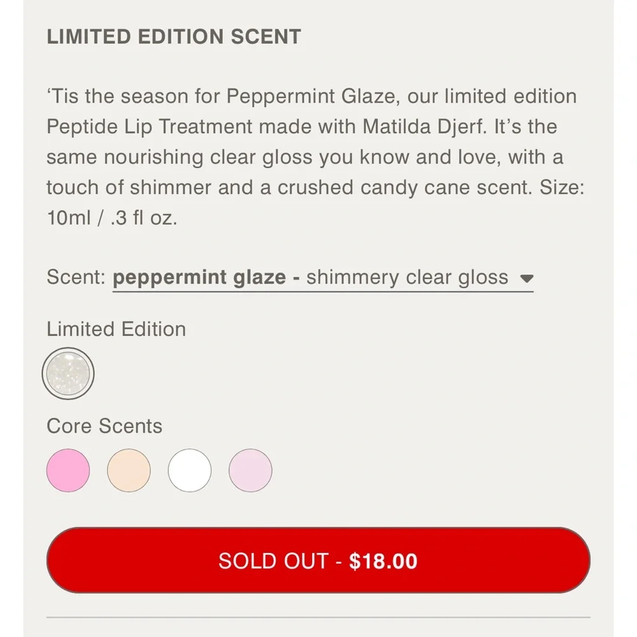
Task: Click the product description paragraph
Action: click(x=311, y=157)
